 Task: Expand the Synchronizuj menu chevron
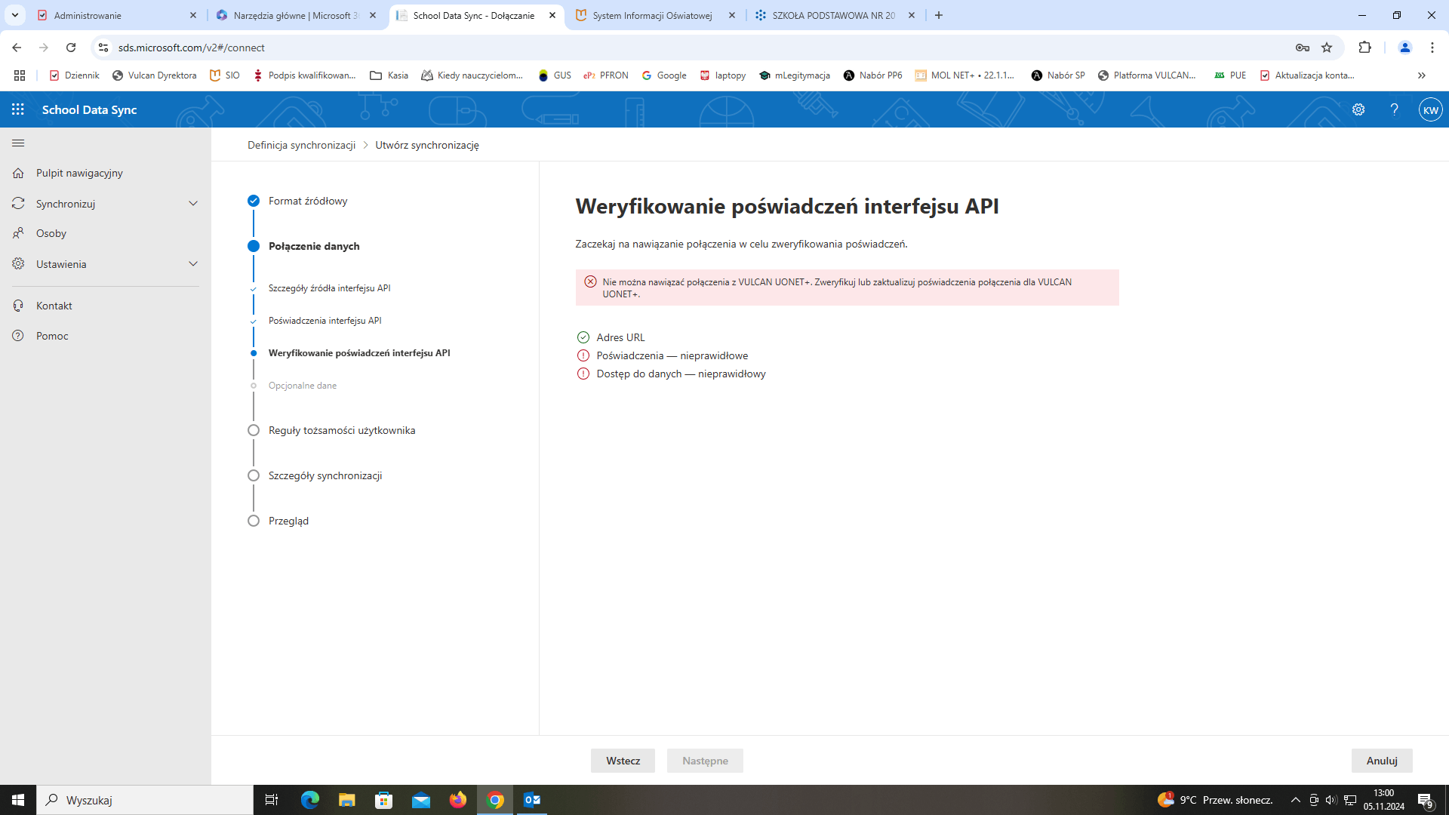[193, 204]
